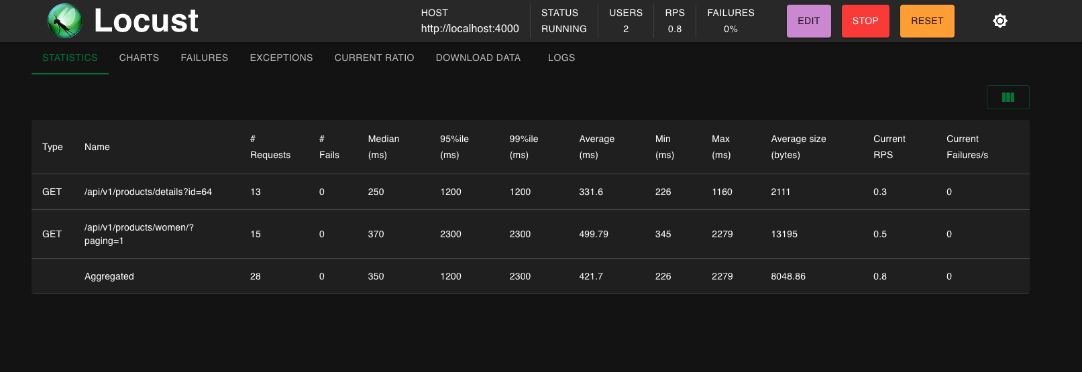
Task: Click request count 15
Action: 256,234
